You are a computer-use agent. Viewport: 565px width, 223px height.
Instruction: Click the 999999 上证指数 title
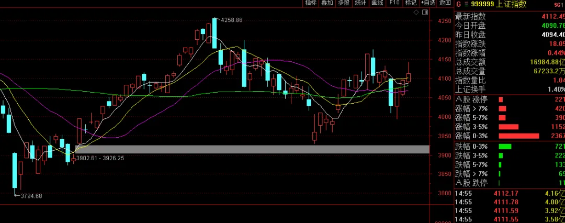pyautogui.click(x=499, y=4)
